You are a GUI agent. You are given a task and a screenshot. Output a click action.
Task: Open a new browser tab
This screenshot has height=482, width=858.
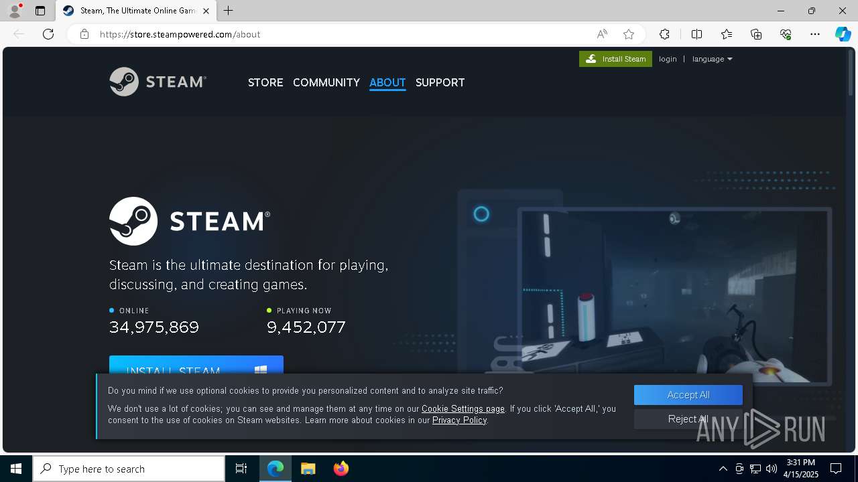229,11
